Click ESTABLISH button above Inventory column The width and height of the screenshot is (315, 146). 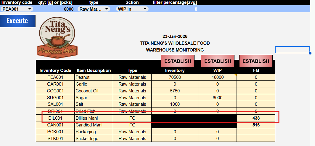click(x=178, y=61)
